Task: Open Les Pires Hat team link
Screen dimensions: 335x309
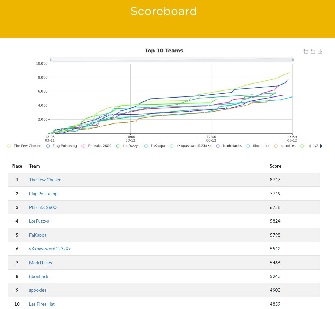Action: point(42,304)
